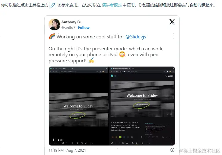Screen dimensions: 222x155
Task: Click the pen drawing icon in the text
Action: tap(53, 5)
